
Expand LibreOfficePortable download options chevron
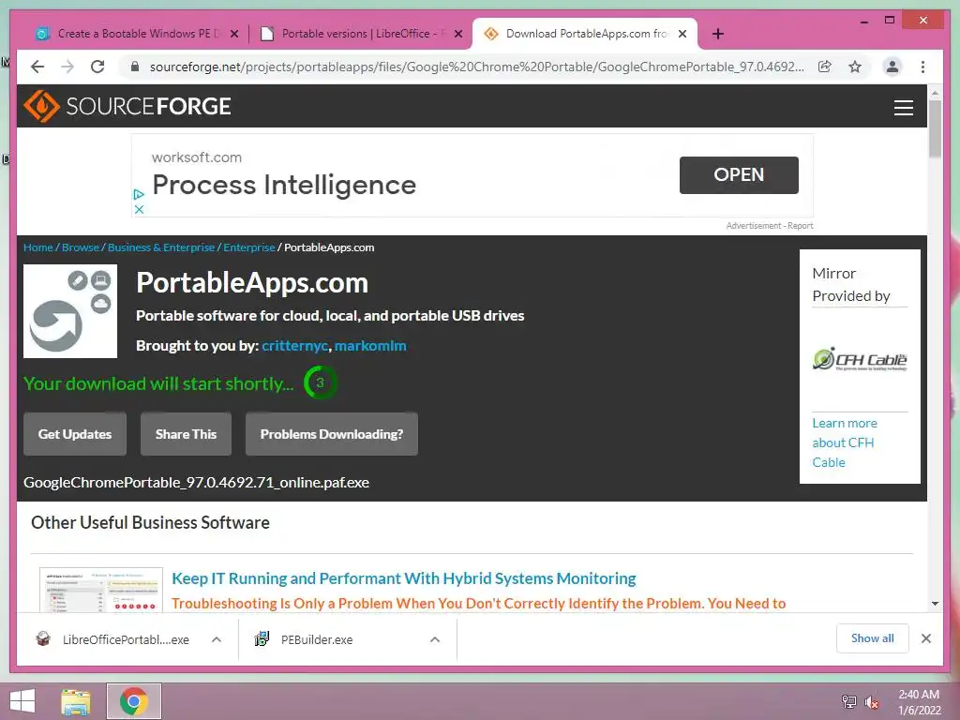pos(217,639)
